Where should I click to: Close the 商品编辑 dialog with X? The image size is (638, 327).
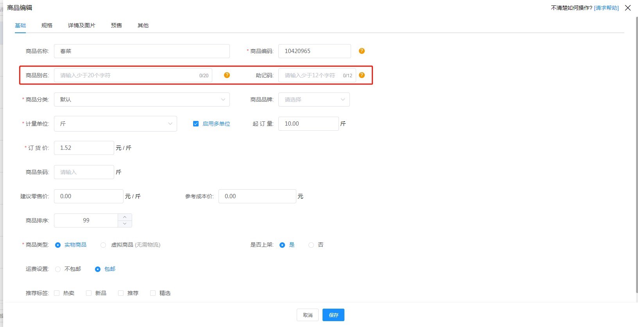[x=628, y=8]
